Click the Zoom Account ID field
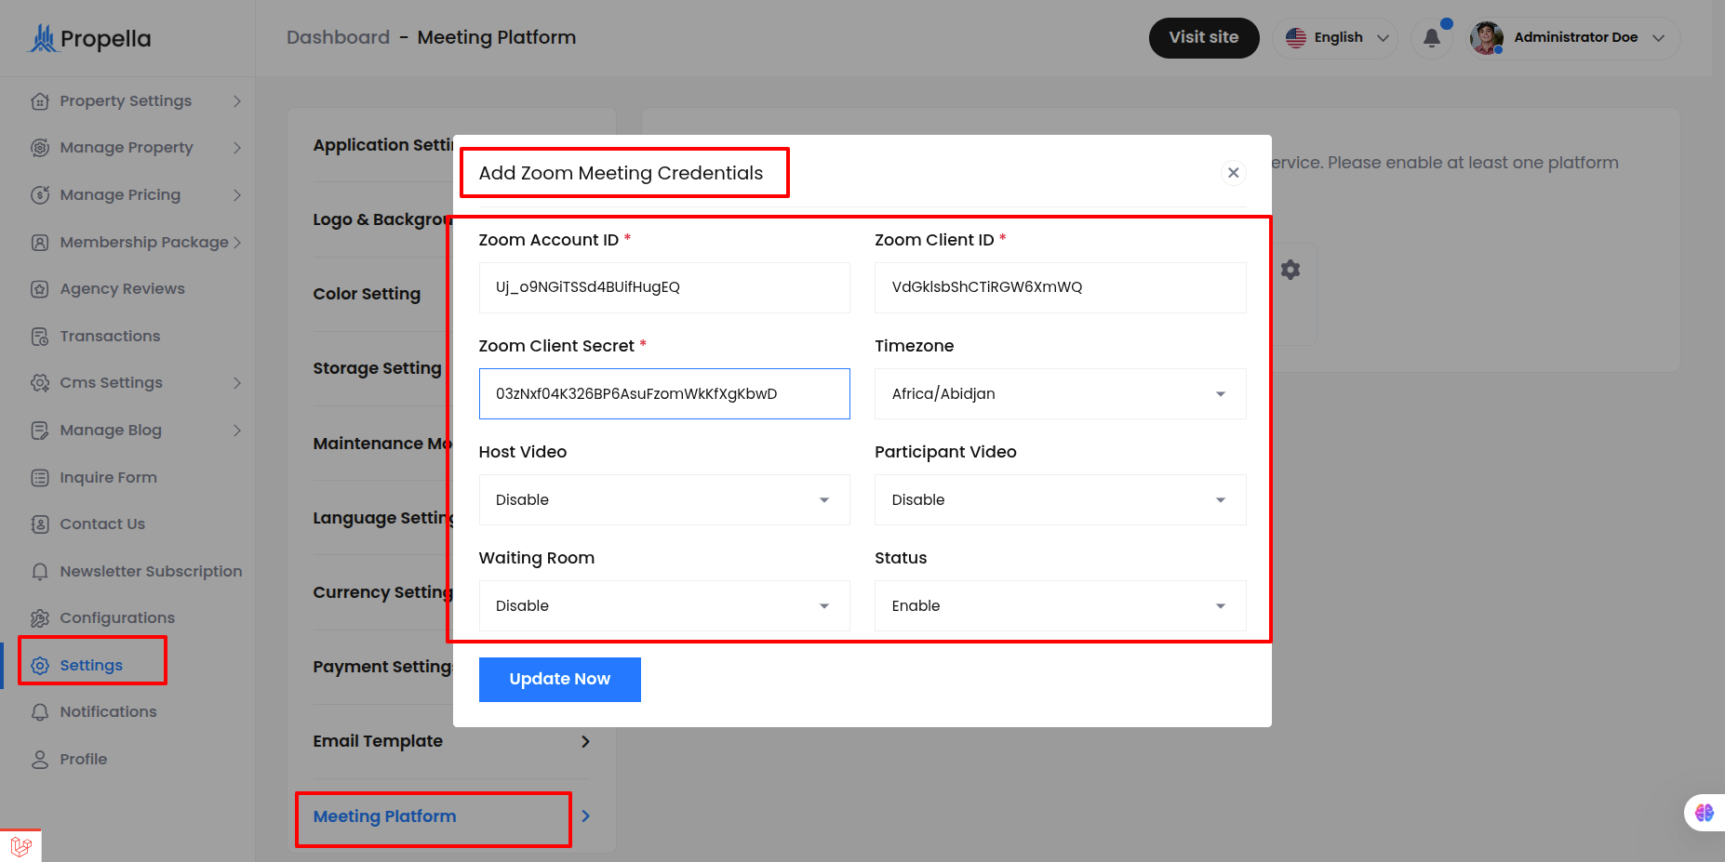This screenshot has width=1725, height=862. click(x=664, y=287)
